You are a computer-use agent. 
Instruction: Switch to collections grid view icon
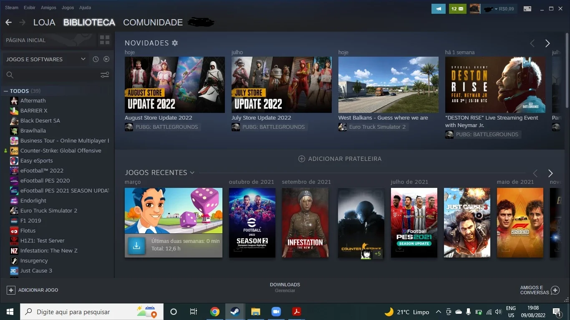[x=105, y=40]
